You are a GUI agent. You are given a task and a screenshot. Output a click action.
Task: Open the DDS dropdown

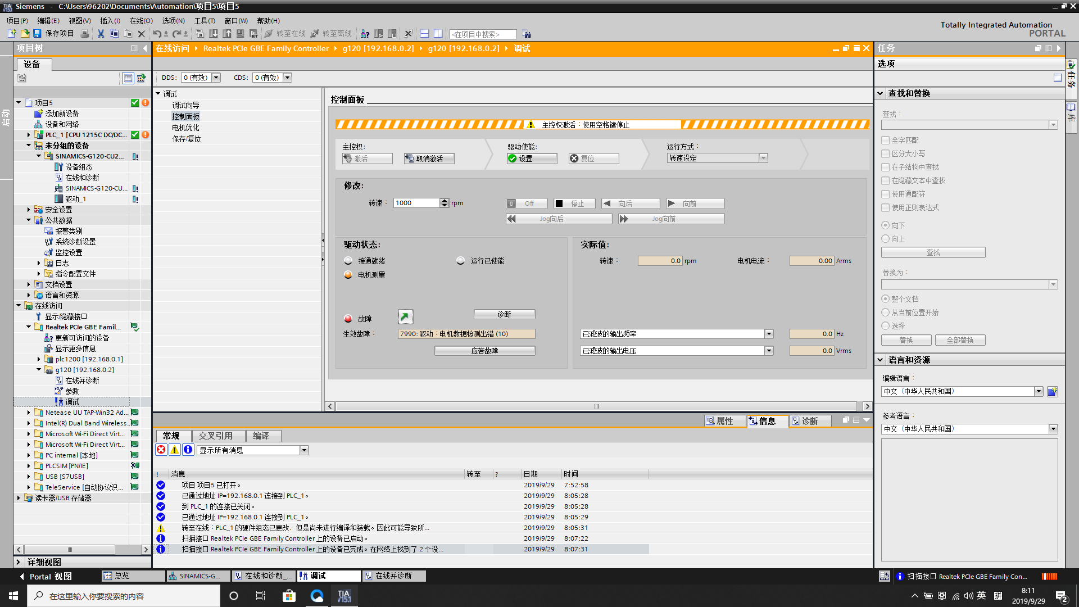[216, 78]
